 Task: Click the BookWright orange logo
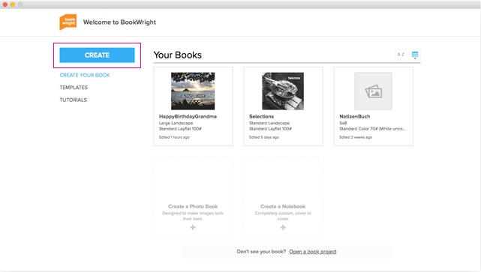pos(68,22)
